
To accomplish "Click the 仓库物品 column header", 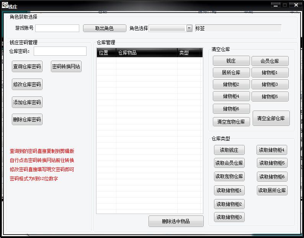I will [x=146, y=53].
